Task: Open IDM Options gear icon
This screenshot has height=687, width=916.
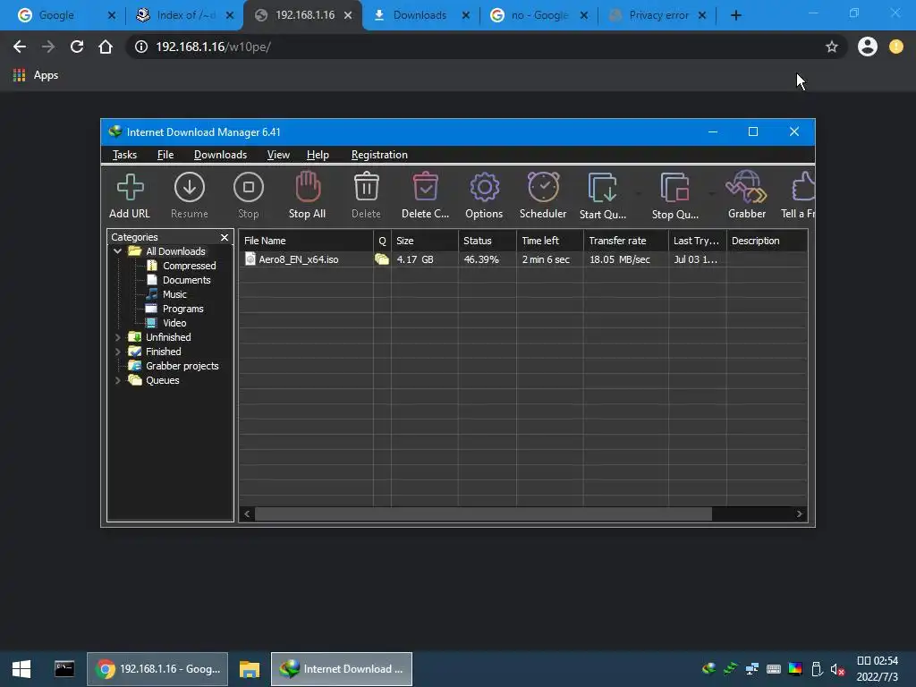Action: tap(484, 188)
